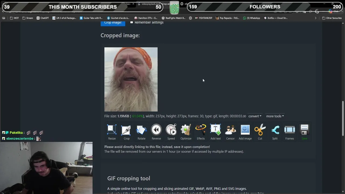Open the Rotate tool

[142, 132]
